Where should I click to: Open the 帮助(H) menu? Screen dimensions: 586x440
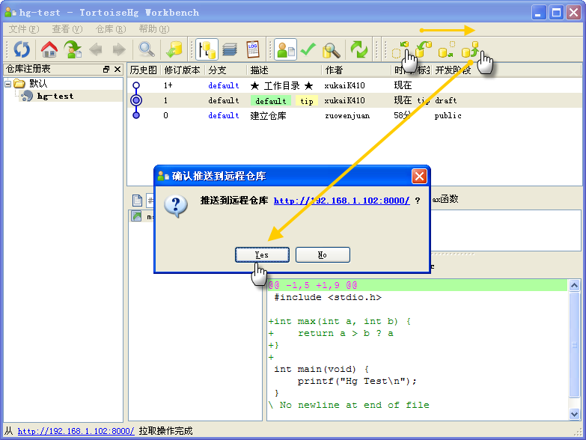154,29
